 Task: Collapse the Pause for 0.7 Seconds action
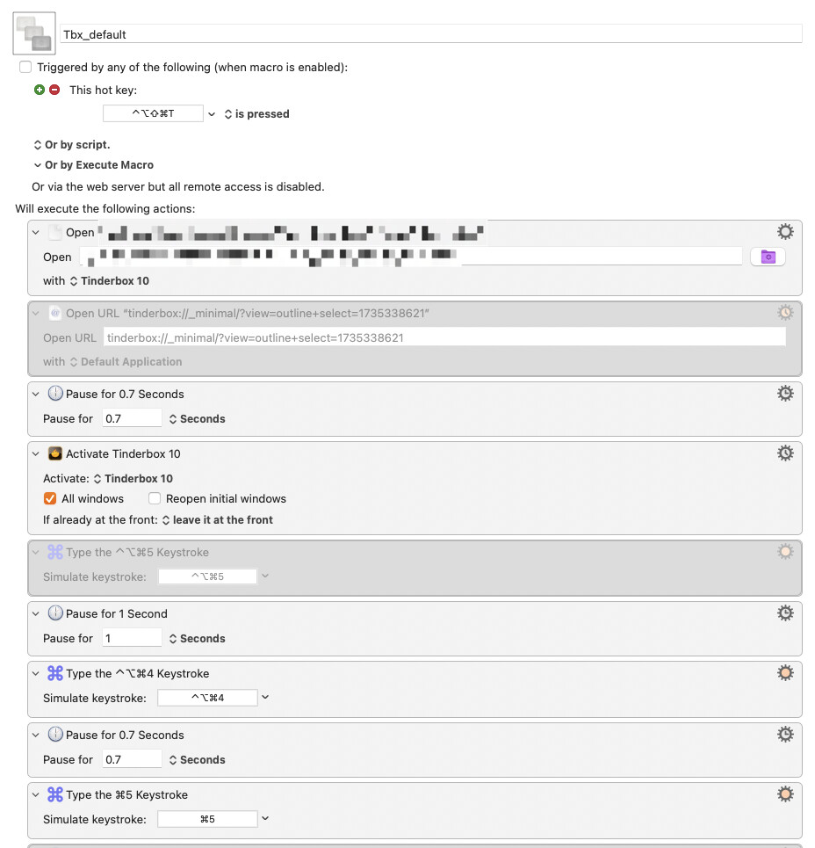pos(36,394)
